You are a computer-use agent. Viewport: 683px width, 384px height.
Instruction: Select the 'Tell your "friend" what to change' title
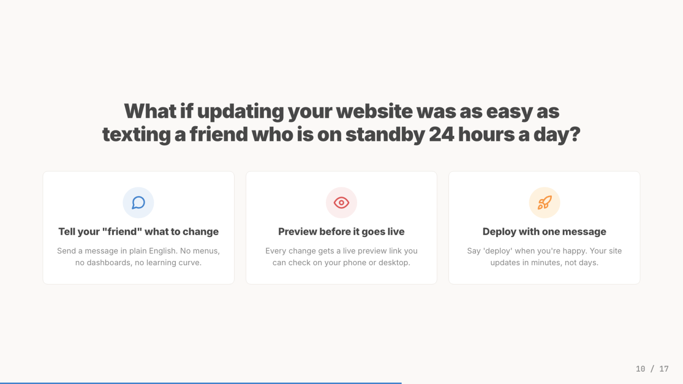[x=138, y=232]
